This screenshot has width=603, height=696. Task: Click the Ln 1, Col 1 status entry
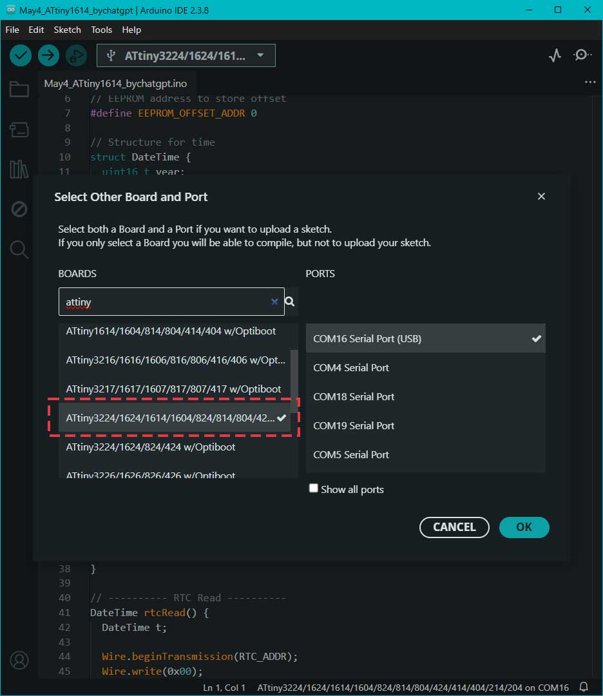pos(224,688)
